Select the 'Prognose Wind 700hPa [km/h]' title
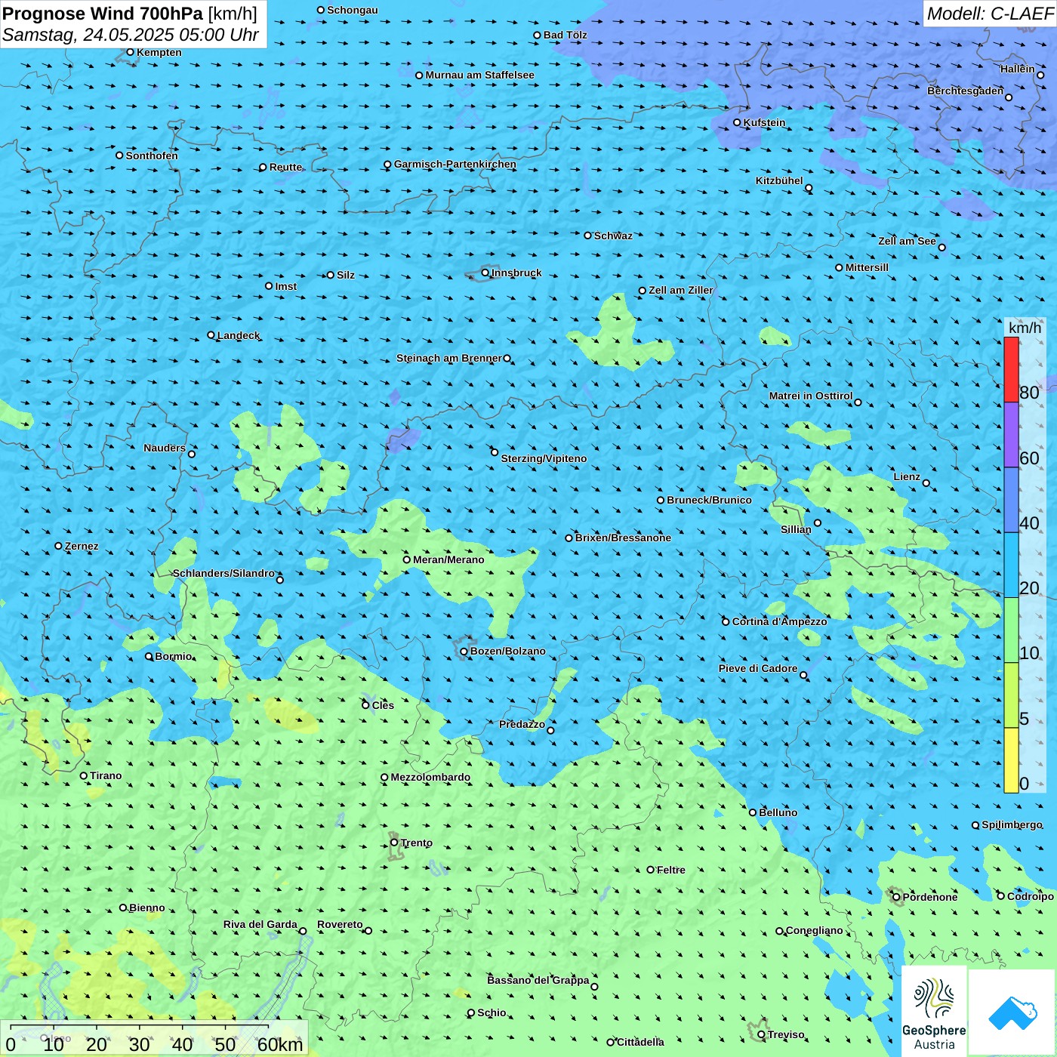 (130, 14)
